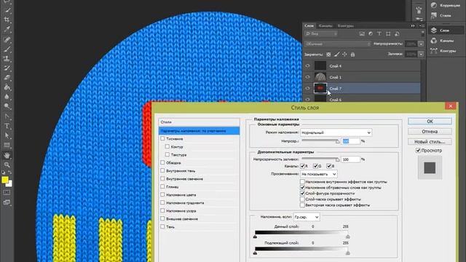Select the History Brush tool

point(7,68)
